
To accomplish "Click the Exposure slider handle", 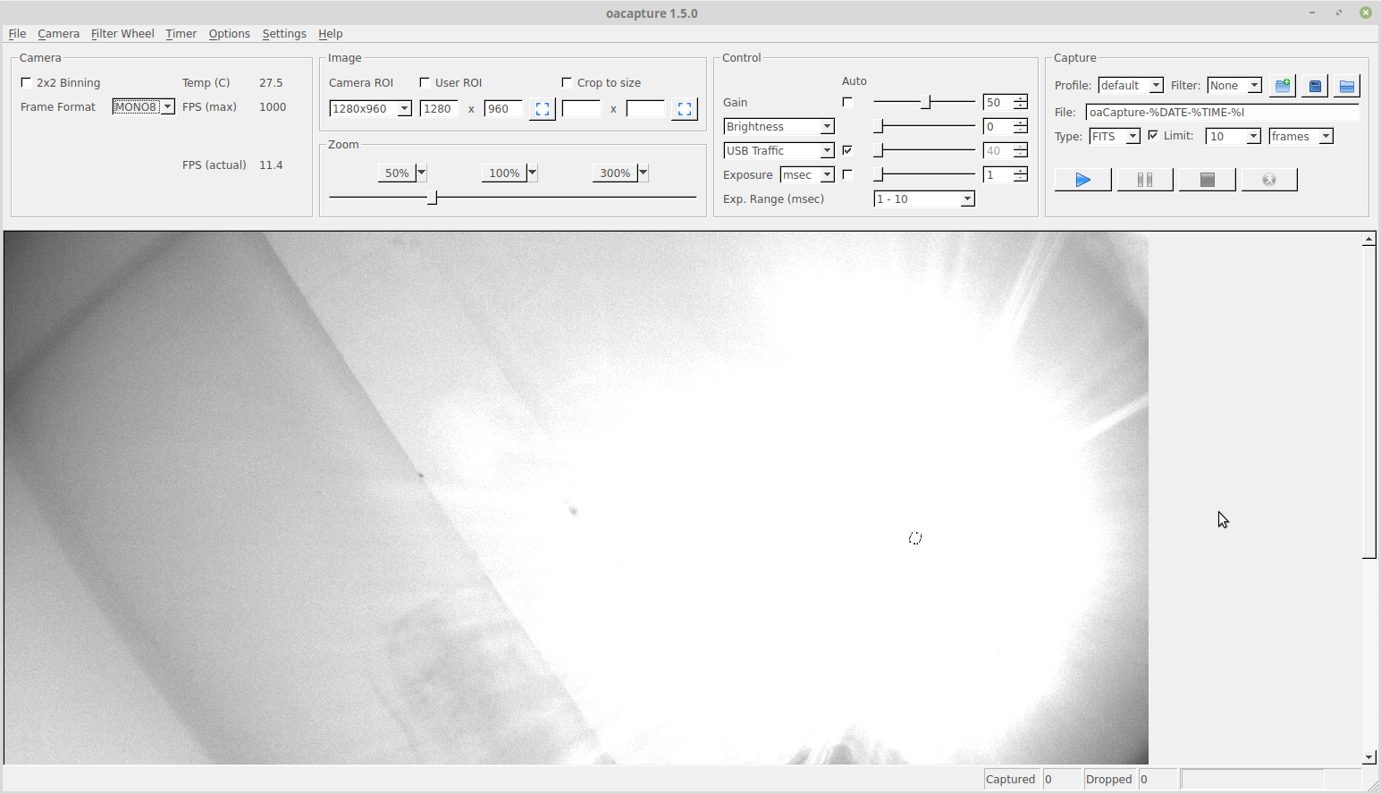I will pos(880,174).
